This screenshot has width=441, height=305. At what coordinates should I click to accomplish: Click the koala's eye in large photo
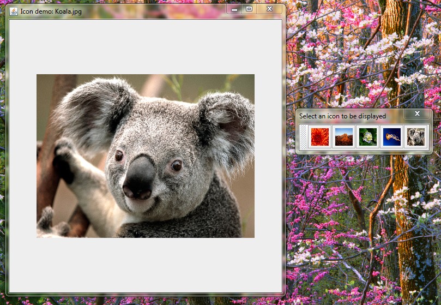click(x=176, y=165)
